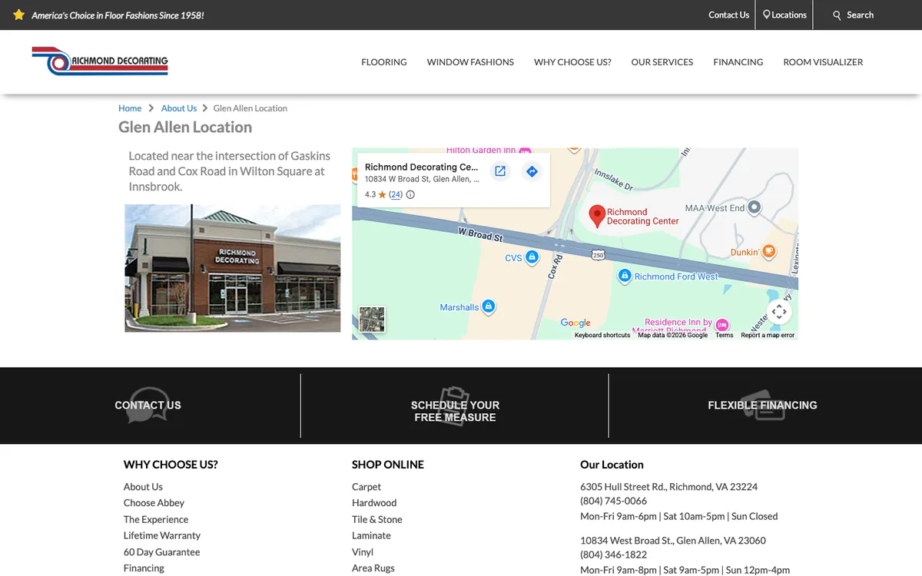This screenshot has height=576, width=922.
Task: Shop Hardwood online link
Action: (x=374, y=503)
